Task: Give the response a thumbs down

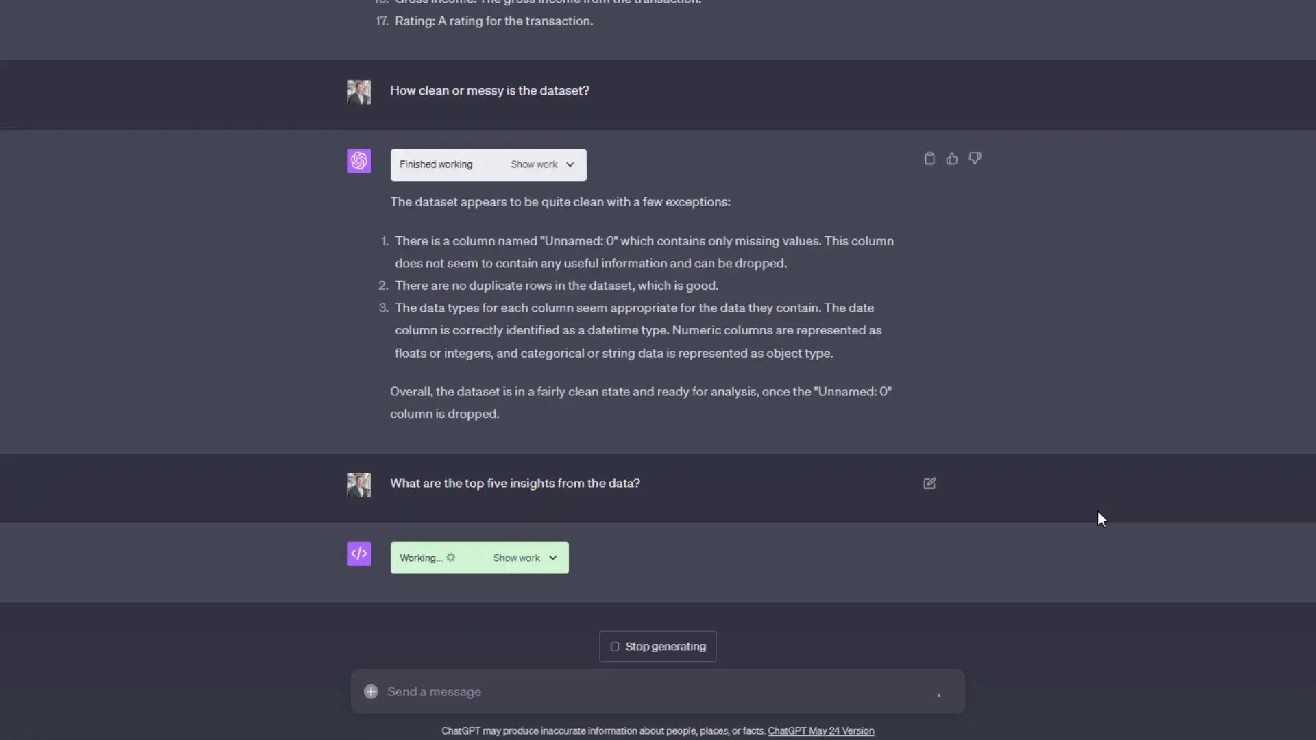Action: (x=975, y=159)
